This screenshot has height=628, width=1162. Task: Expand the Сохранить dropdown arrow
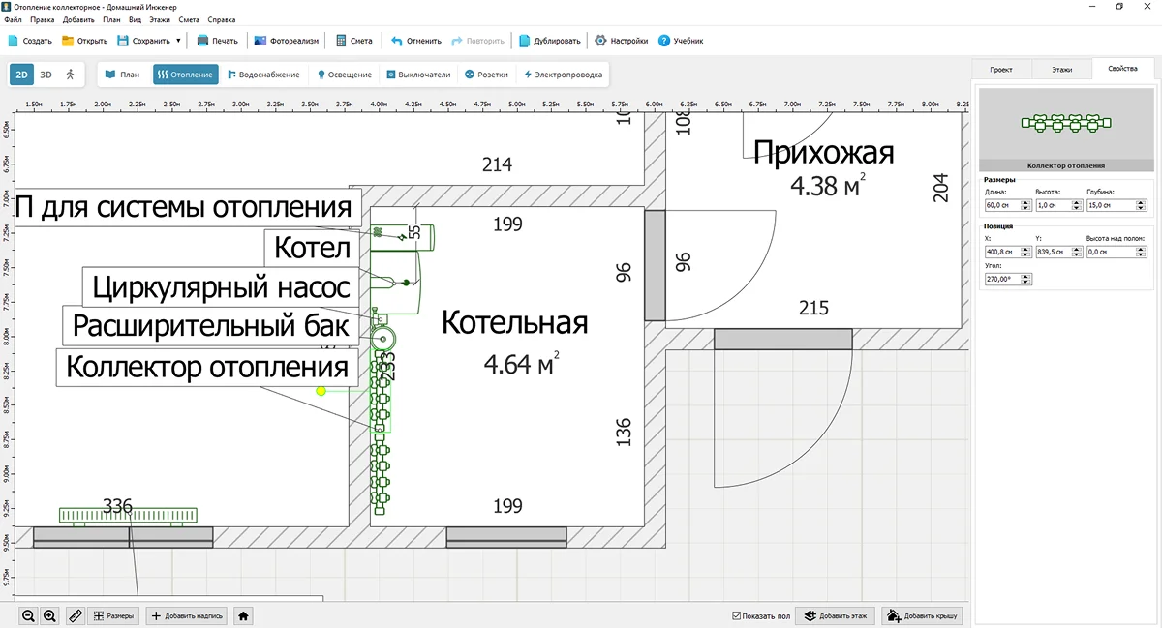coord(178,41)
